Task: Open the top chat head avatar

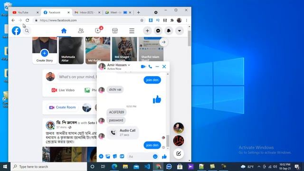Action: [x=179, y=128]
